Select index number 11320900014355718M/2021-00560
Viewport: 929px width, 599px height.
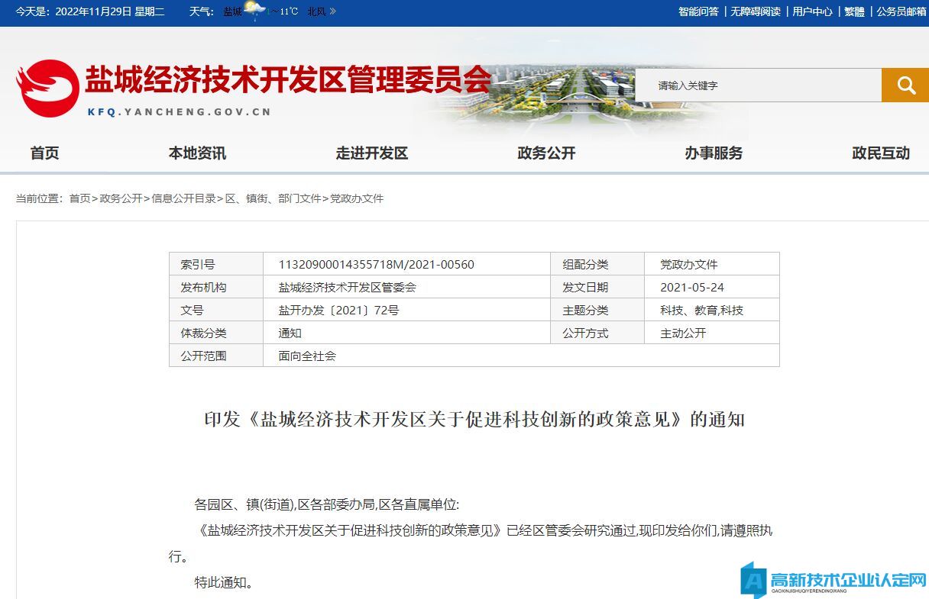pyautogui.click(x=377, y=264)
